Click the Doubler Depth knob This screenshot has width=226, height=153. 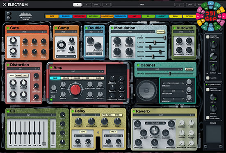pos(90,41)
